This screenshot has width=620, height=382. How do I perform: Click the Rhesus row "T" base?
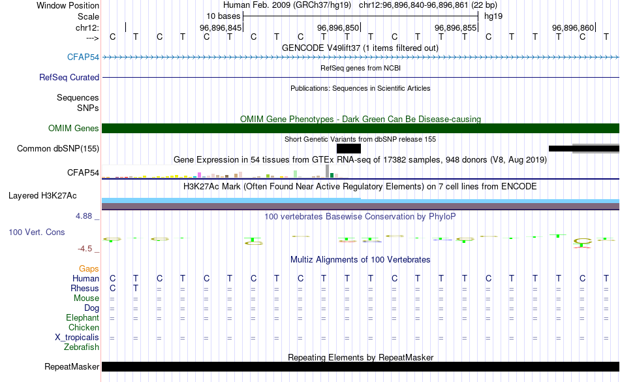point(136,288)
